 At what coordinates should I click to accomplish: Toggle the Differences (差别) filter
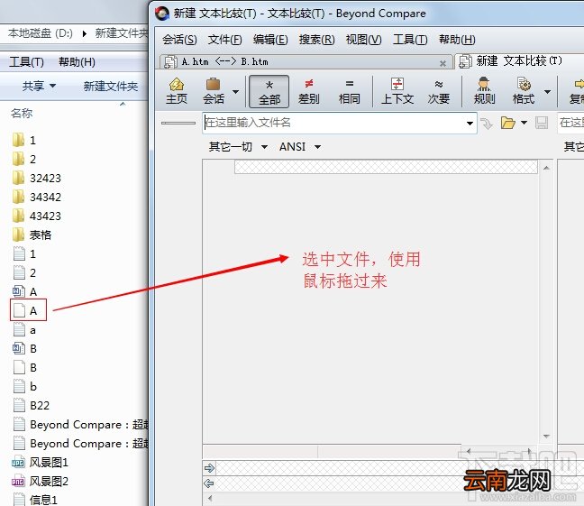pos(309,91)
